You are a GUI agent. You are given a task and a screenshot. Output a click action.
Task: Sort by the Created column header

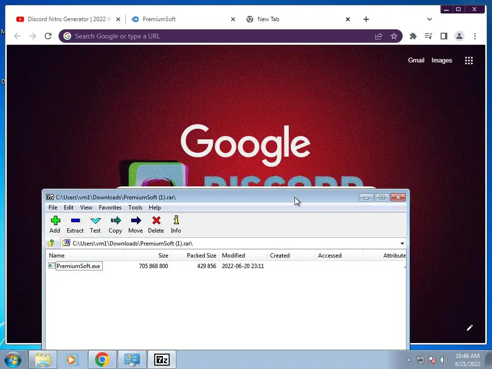pos(291,256)
